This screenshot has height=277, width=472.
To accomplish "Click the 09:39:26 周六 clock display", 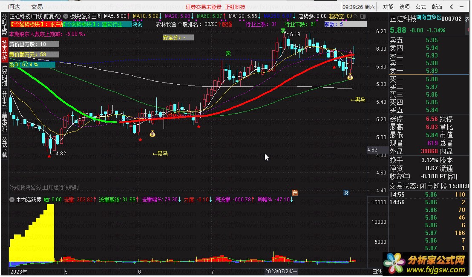I will [359, 7].
